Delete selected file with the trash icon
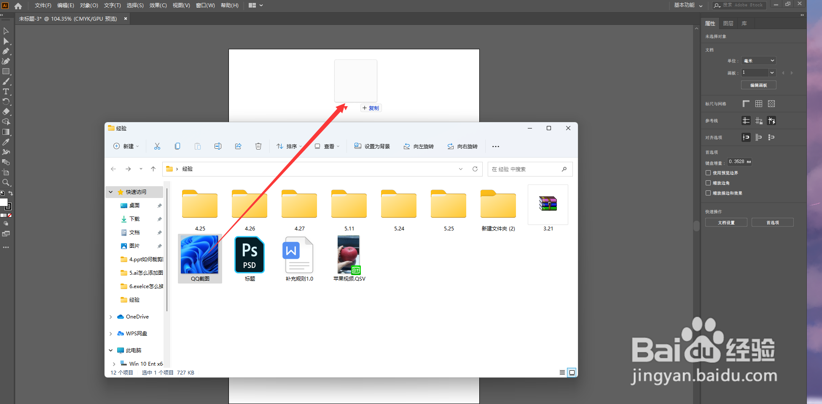This screenshot has height=404, width=822. pos(258,146)
